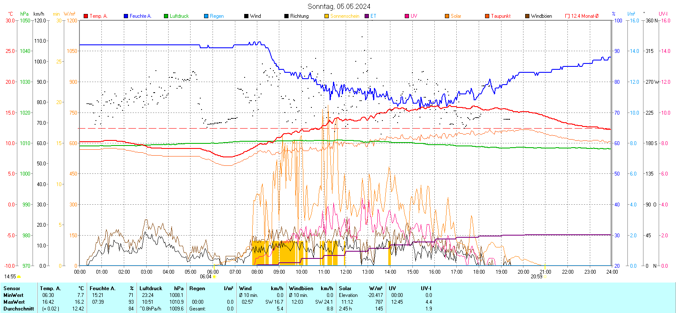Click the purple ET legend square

click(367, 16)
